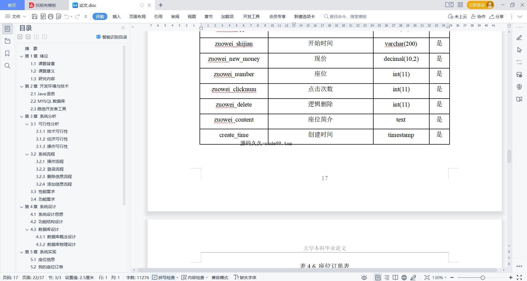The image size is (527, 281).
Task: Switch to page layout view icon
Action: click(378, 277)
